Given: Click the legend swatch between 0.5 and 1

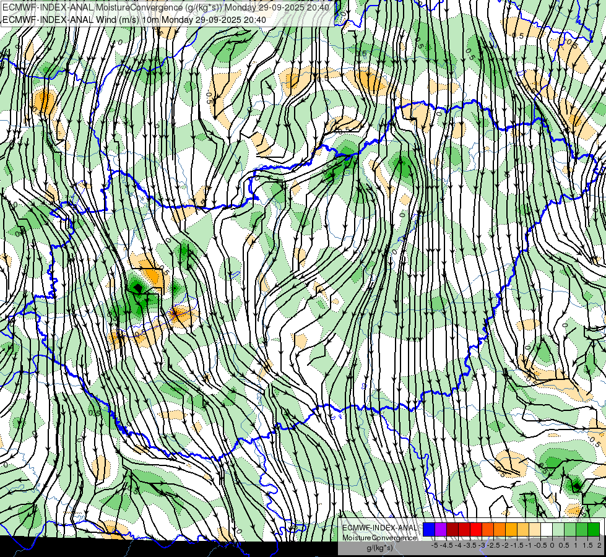Looking at the screenshot, I should (570, 529).
